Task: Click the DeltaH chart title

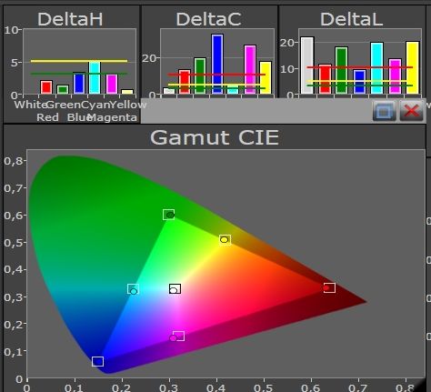Action: (x=70, y=19)
